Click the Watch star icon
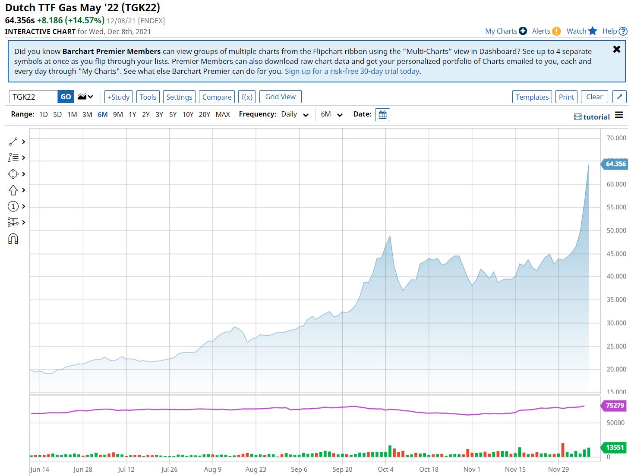 593,31
